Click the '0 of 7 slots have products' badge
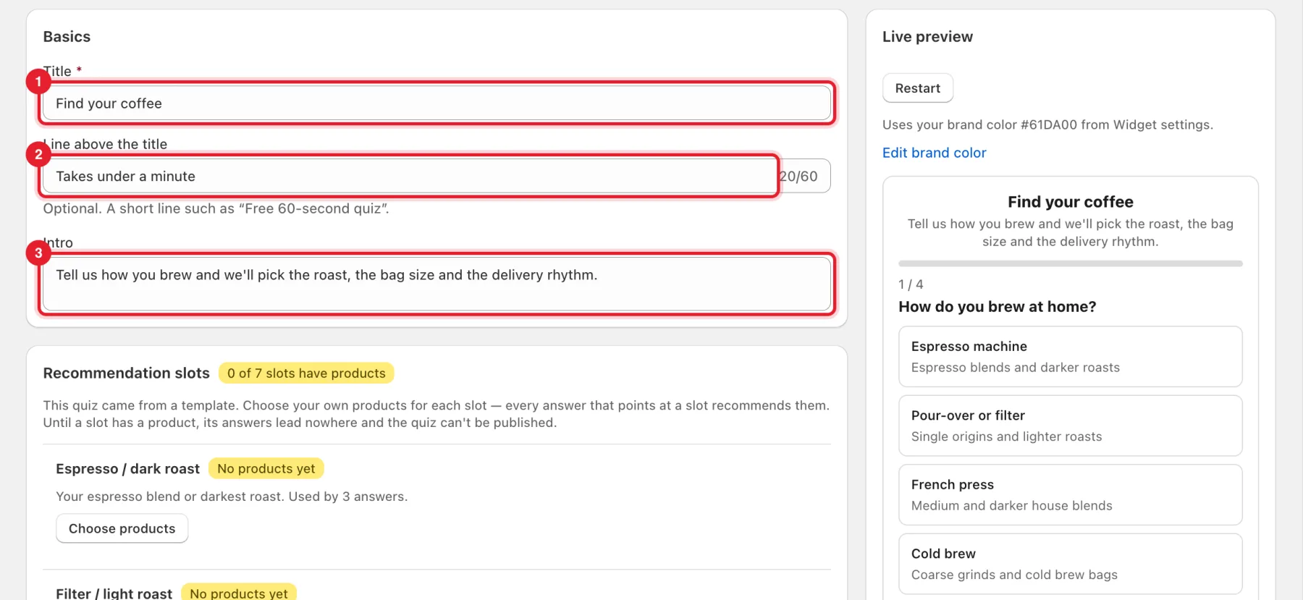 [x=306, y=373]
